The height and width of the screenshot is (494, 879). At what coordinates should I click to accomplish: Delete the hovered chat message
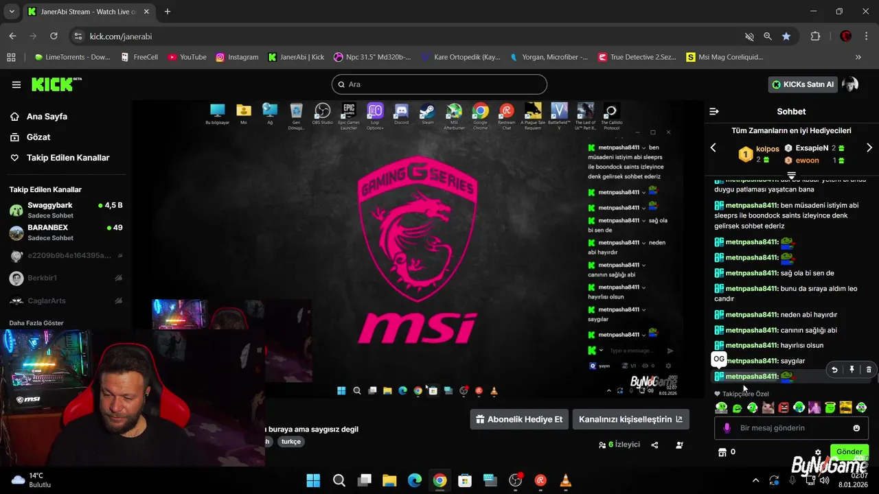coord(869,369)
